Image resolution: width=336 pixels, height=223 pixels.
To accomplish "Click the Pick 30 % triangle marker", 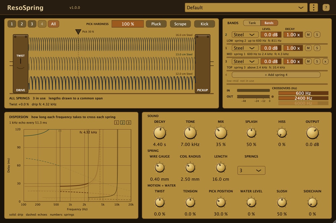I will point(78,32).
